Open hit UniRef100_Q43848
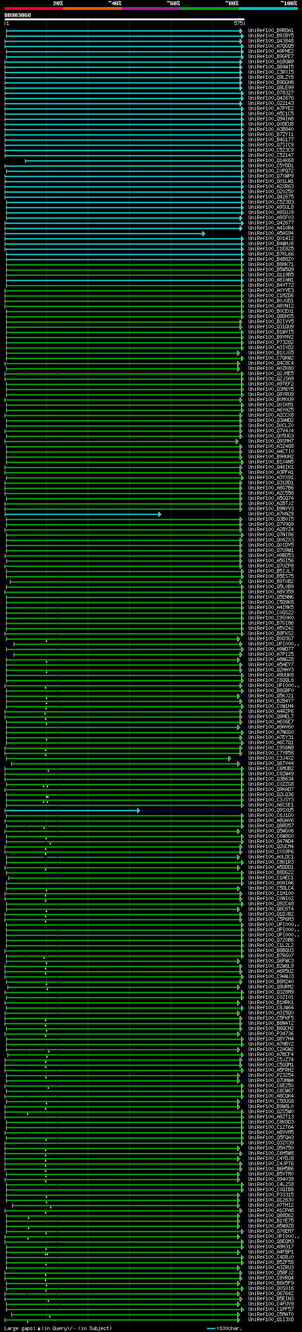This screenshot has height=1332, width=302. (x=270, y=41)
